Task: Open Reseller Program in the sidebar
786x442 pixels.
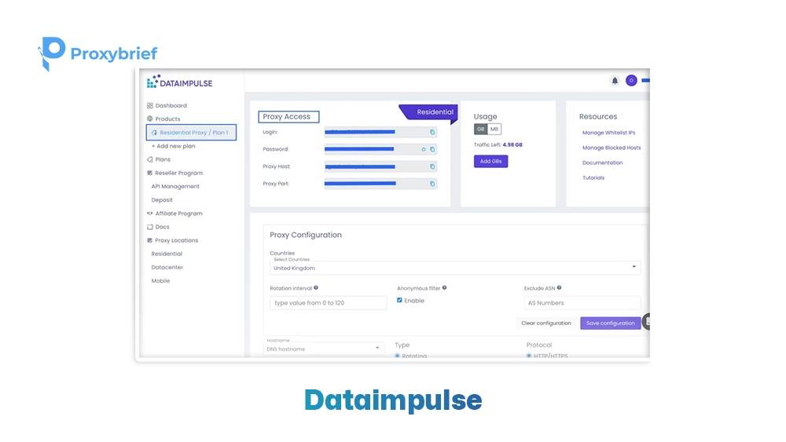Action: [x=178, y=173]
